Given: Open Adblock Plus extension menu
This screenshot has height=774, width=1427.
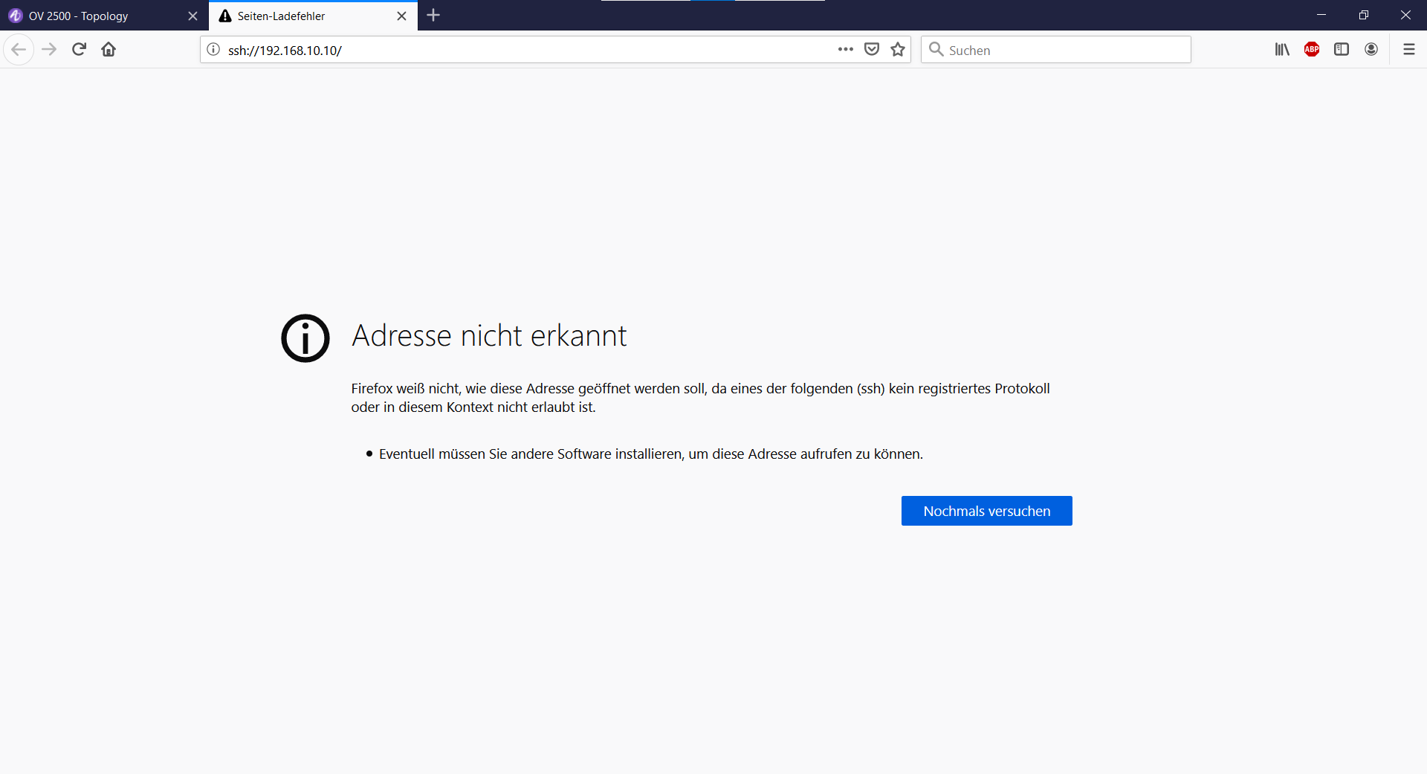Looking at the screenshot, I should (x=1312, y=50).
